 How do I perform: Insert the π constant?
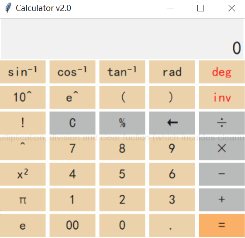point(23,199)
